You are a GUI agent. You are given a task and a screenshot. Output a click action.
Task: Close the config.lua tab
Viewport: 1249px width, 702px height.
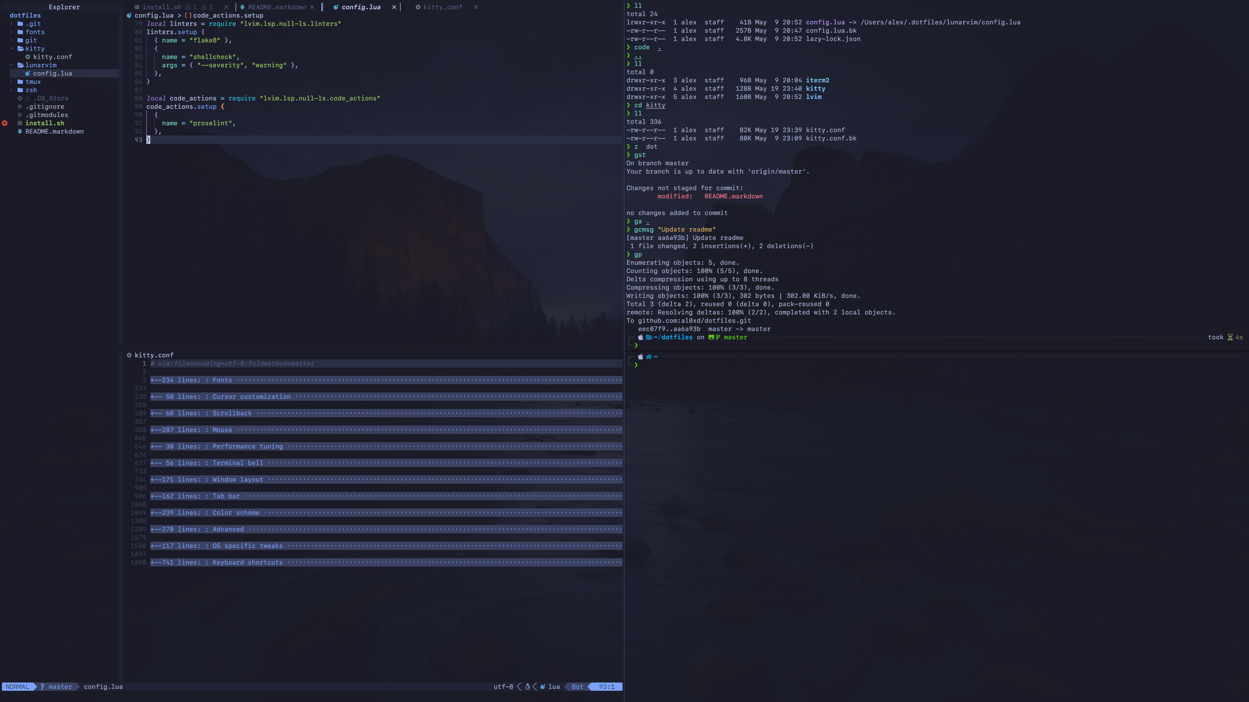[x=394, y=7]
